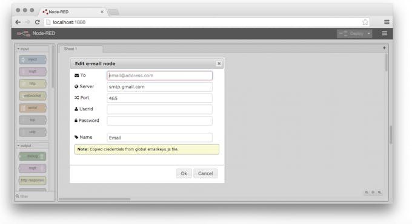Open the Chrome browser menu icon
The width and height of the screenshot is (412, 224).
click(387, 22)
